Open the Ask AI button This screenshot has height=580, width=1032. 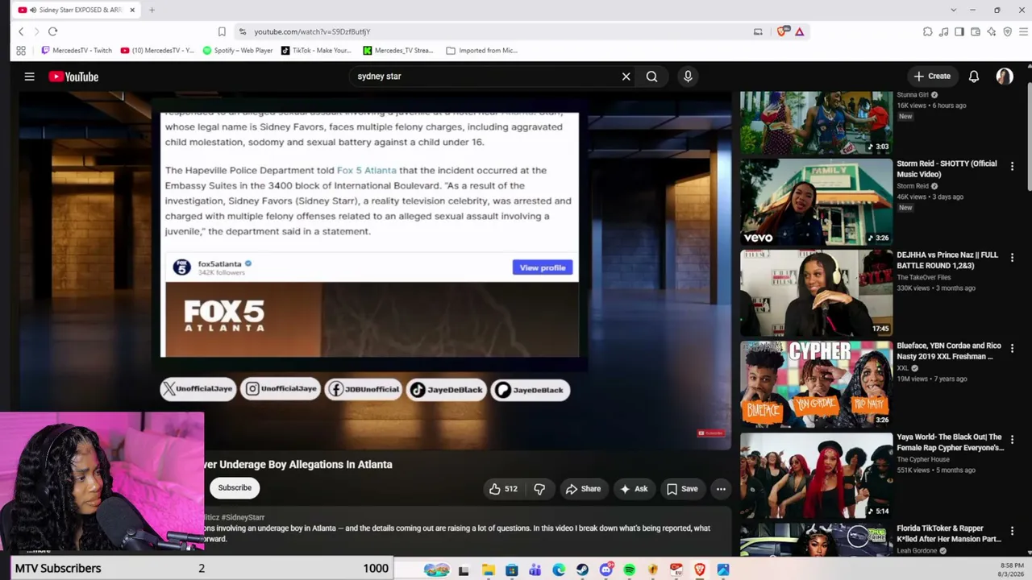coord(634,488)
